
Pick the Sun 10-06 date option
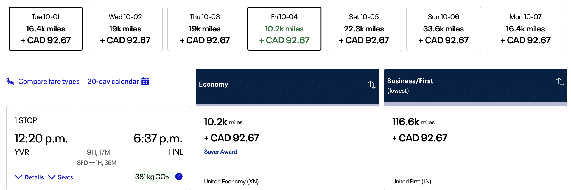(x=444, y=29)
